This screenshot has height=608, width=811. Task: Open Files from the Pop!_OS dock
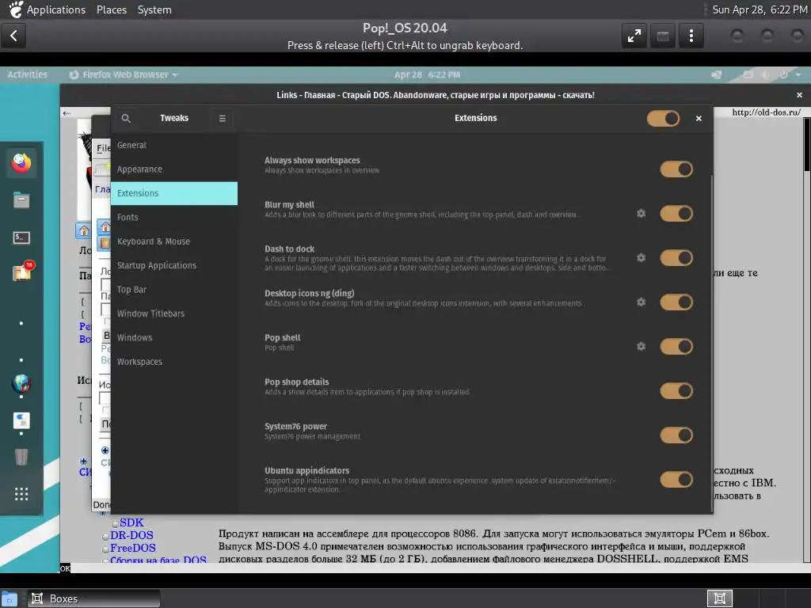pos(21,200)
